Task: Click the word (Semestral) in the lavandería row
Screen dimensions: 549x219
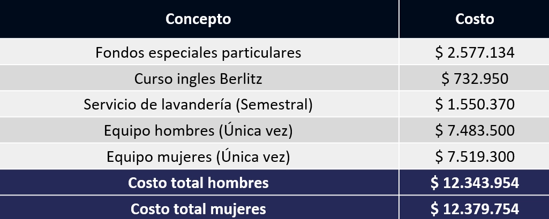Action: click(274, 105)
